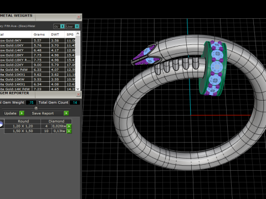Click the 0,13tw weight cell
This screenshot has width=266, height=199.
pos(59,131)
